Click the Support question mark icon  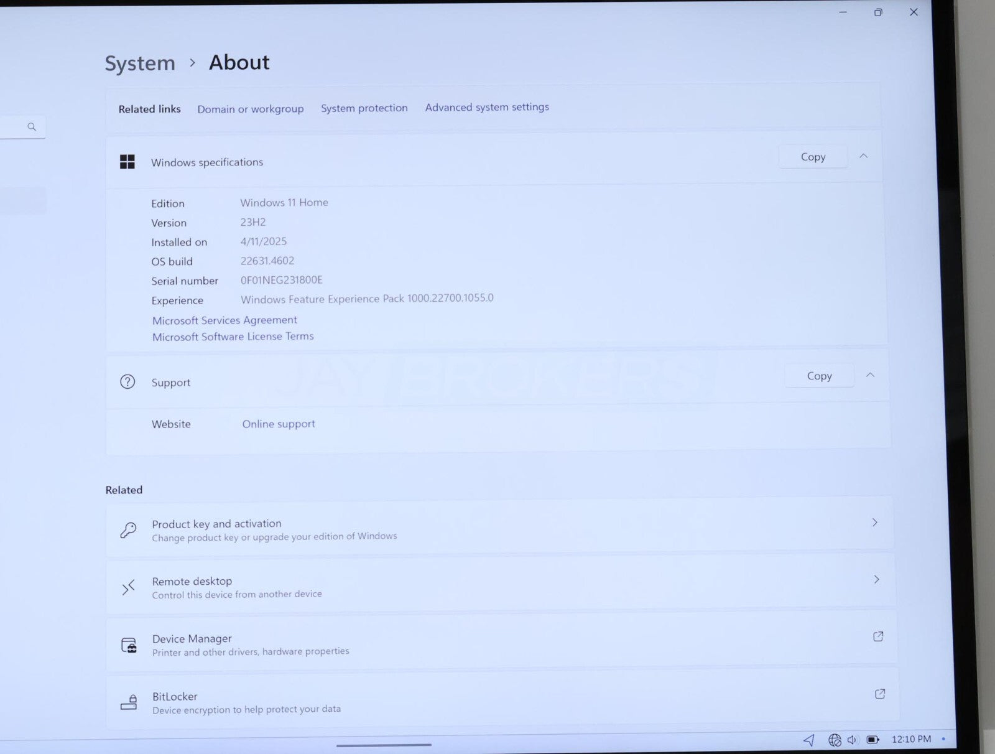coord(127,382)
